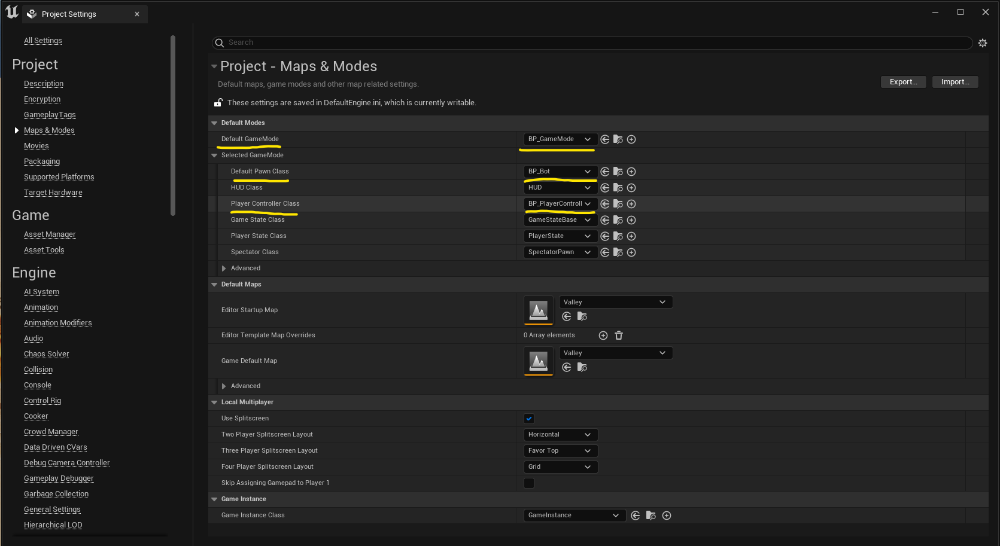Collapse the Local Multiplayer section
Viewport: 1000px width, 546px height.
pyautogui.click(x=214, y=402)
